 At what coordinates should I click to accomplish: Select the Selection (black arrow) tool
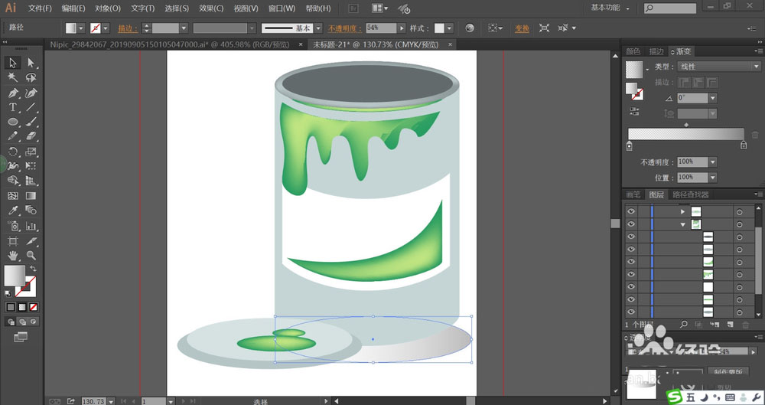13,63
